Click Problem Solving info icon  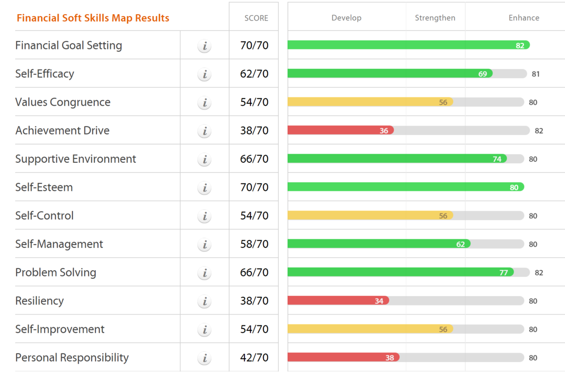coord(204,273)
